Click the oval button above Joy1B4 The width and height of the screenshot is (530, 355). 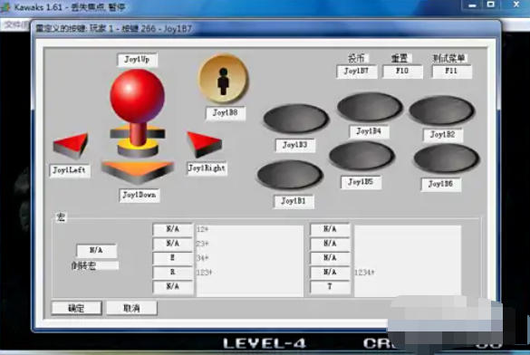[370, 107]
